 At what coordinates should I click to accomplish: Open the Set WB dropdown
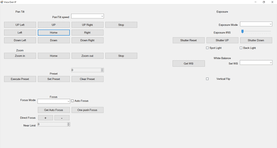[256, 62]
